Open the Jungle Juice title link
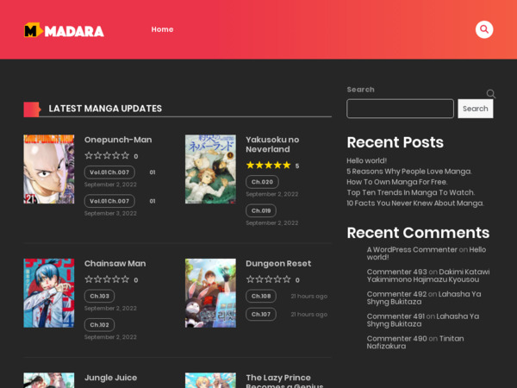The height and width of the screenshot is (388, 517). [110, 378]
